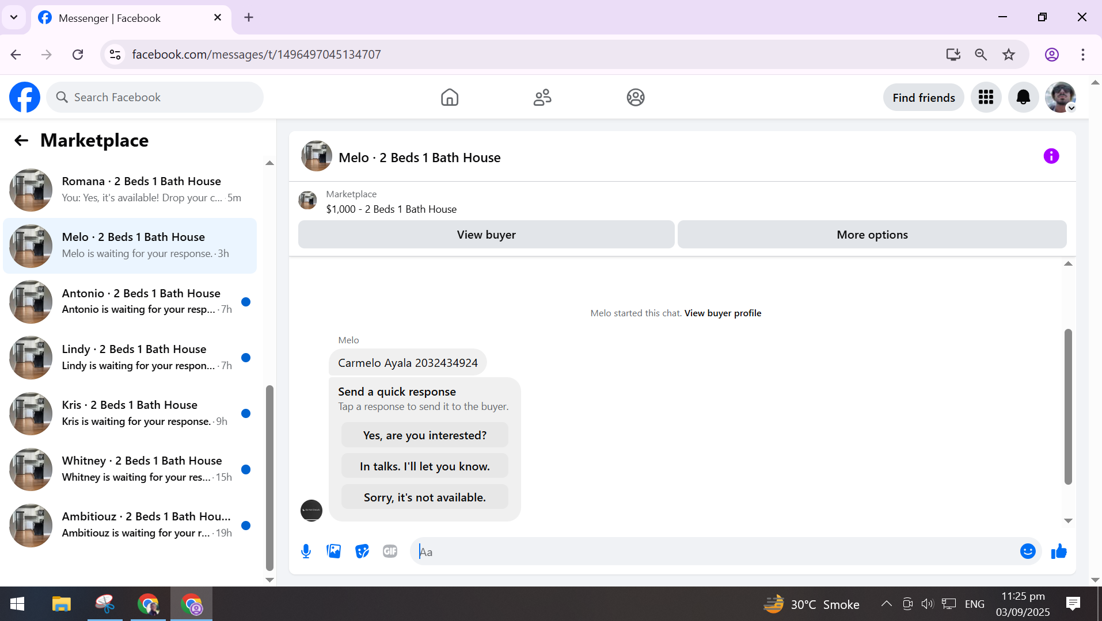The width and height of the screenshot is (1102, 621).
Task: Zoom options magnifier in address bar
Action: click(x=981, y=55)
